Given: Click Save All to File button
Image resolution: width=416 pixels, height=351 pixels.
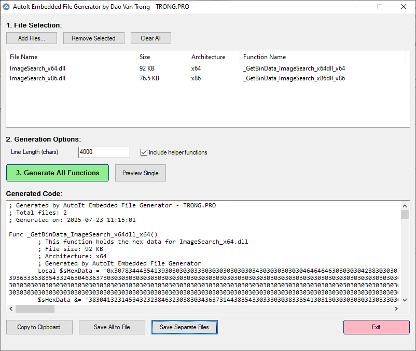Looking at the screenshot, I should point(112,327).
